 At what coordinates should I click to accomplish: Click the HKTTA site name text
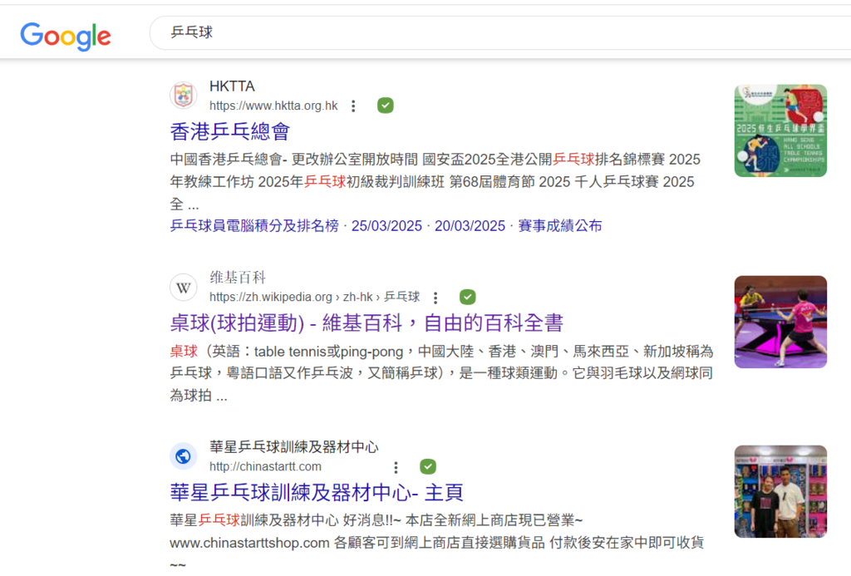point(232,86)
